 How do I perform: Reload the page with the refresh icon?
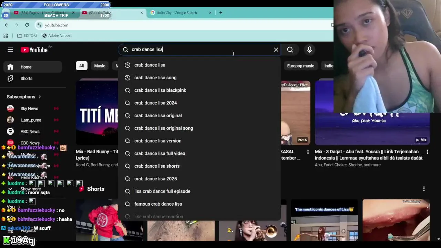click(x=27, y=25)
